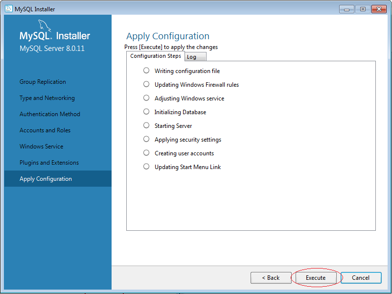The width and height of the screenshot is (392, 294).
Task: Select Updating Start Menu Link step indicator
Action: pos(146,167)
